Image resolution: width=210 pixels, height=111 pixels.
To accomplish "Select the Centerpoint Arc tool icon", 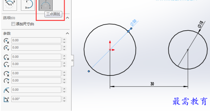I will point(10,5).
